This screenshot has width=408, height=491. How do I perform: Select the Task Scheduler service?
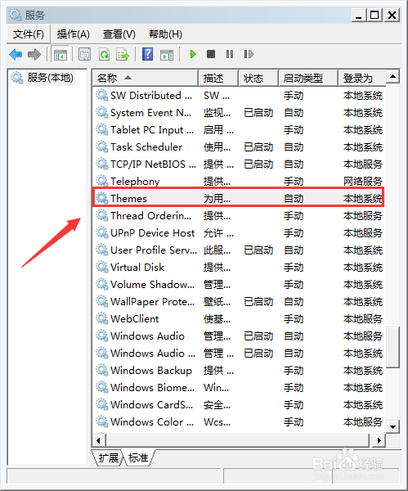(x=239, y=146)
